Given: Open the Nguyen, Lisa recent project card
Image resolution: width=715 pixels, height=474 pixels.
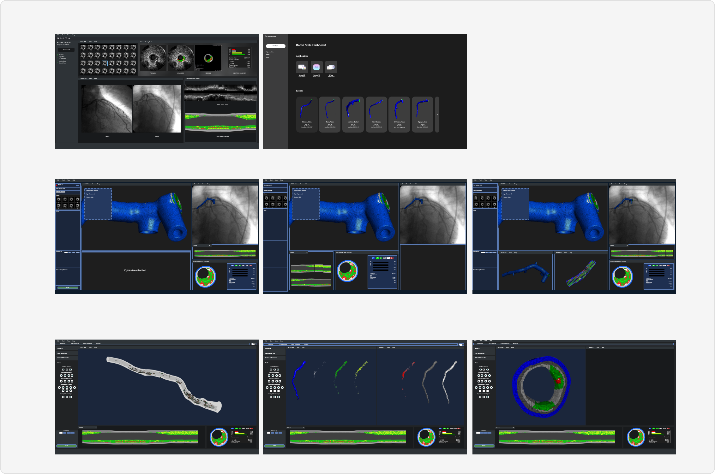Looking at the screenshot, I should click(423, 114).
